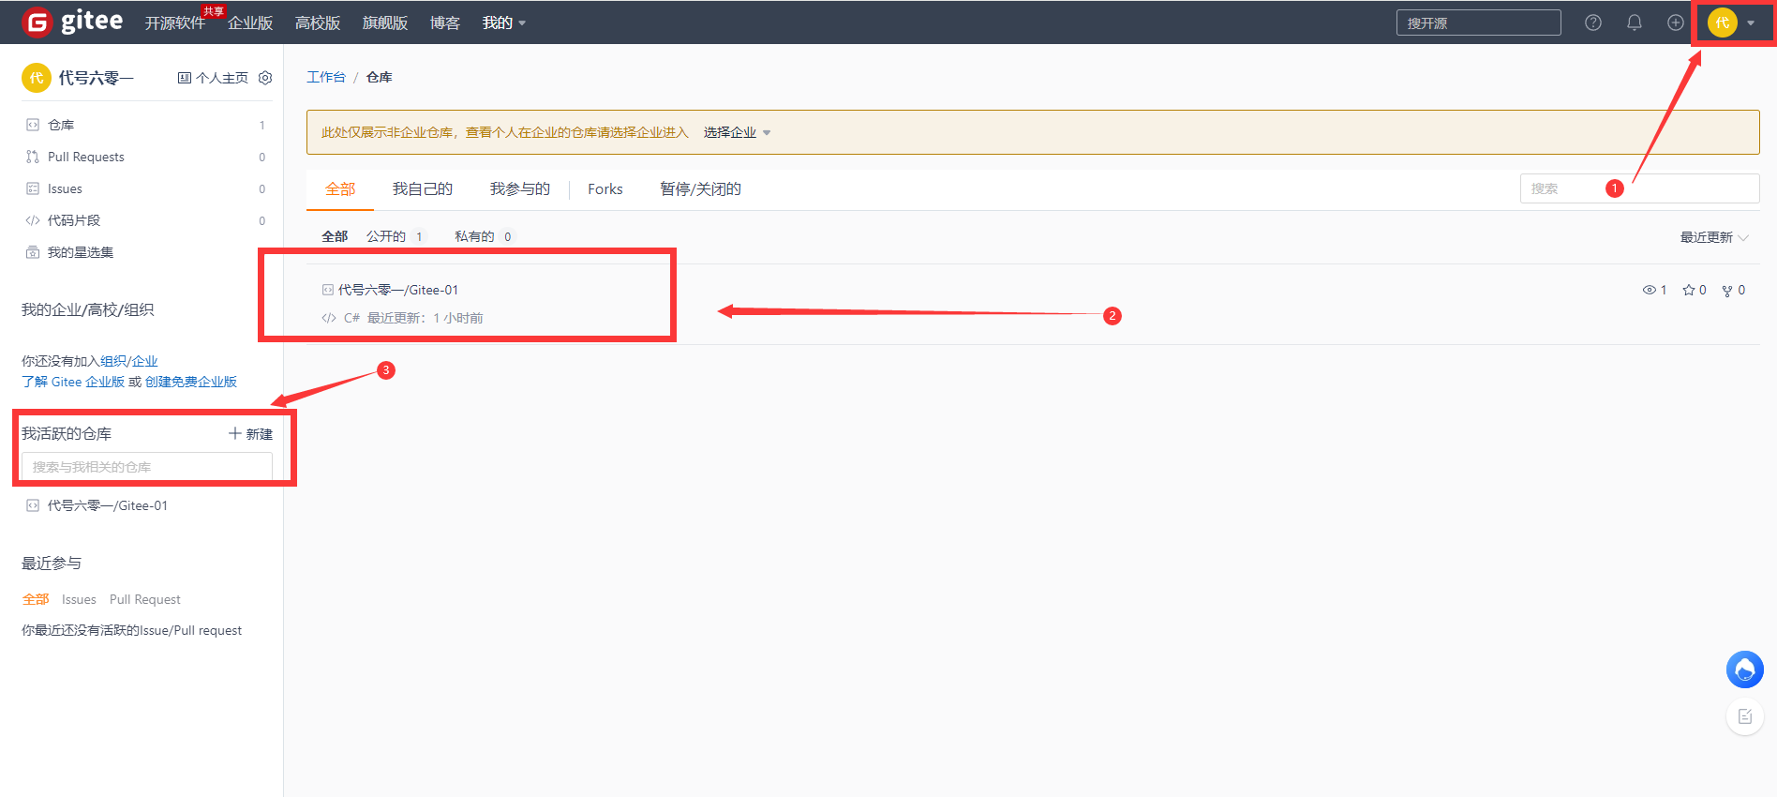The height and width of the screenshot is (797, 1777).
Task: Click the 新建 plus button
Action: (250, 434)
